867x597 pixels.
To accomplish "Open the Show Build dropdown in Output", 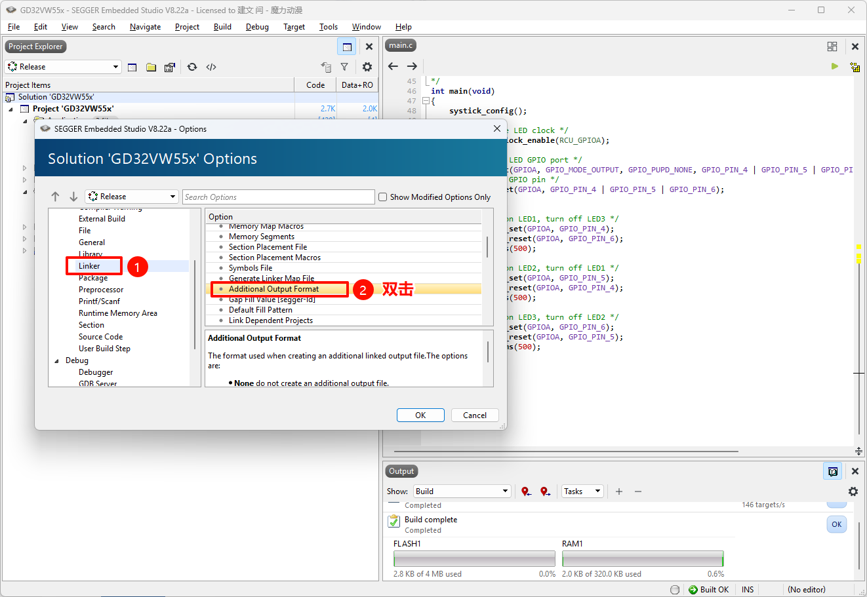I will [462, 491].
